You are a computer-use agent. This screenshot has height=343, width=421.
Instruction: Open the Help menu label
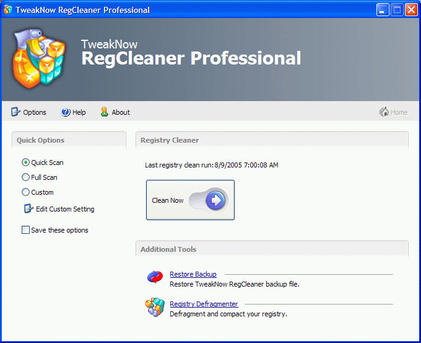(x=79, y=112)
